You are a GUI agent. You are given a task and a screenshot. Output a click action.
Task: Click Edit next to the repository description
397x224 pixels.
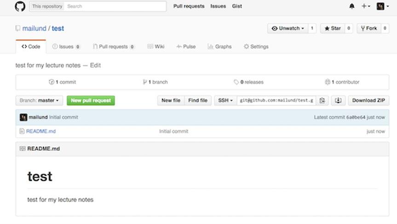pyautogui.click(x=95, y=65)
